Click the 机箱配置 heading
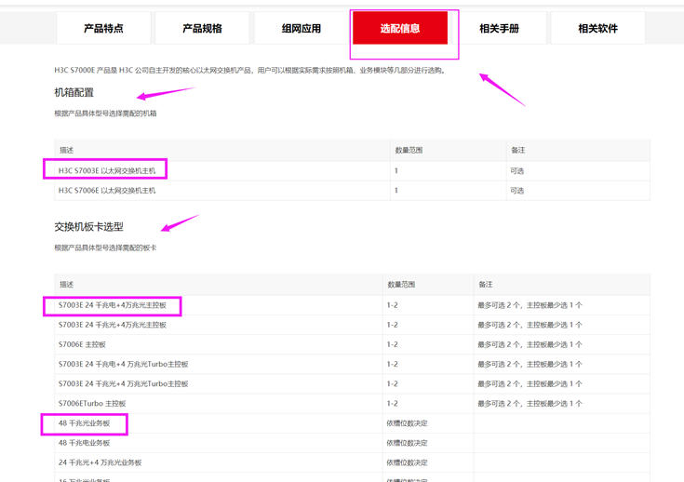The width and height of the screenshot is (684, 482). [74, 92]
